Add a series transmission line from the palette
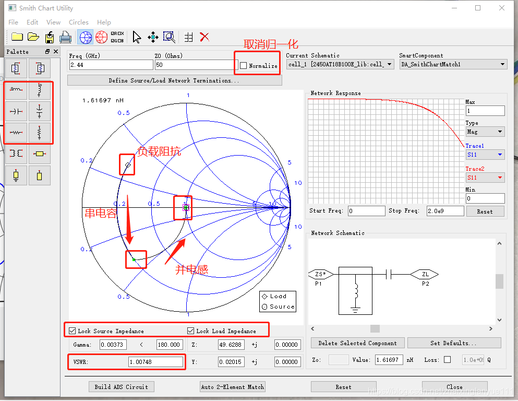518x401 pixels. click(x=40, y=154)
